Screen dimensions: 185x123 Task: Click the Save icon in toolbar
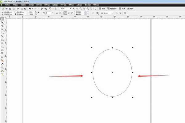pyautogui.click(x=10, y=9)
